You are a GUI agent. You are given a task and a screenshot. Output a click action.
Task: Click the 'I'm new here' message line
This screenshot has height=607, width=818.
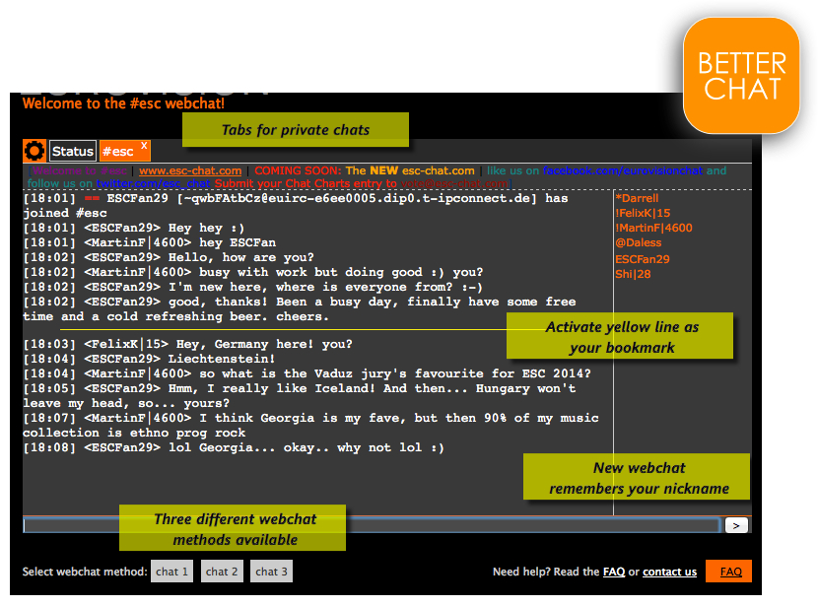(252, 287)
